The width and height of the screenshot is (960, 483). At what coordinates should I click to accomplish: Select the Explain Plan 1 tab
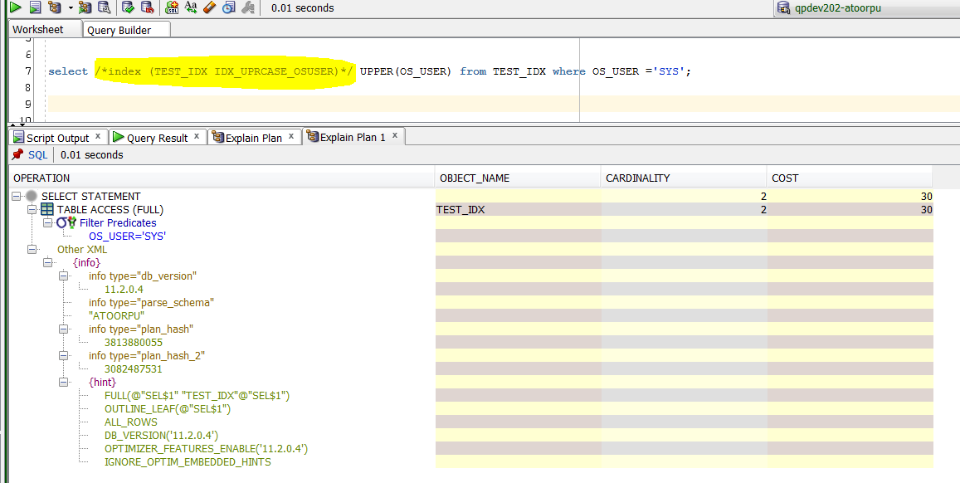(x=353, y=137)
